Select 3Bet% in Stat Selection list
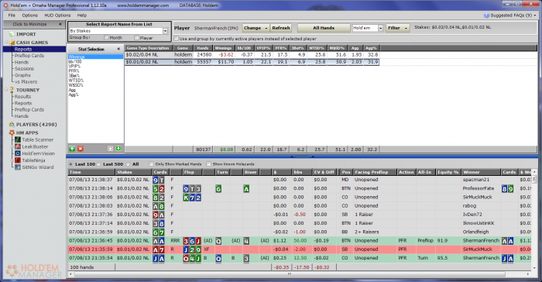542x282 pixels. [x=74, y=75]
